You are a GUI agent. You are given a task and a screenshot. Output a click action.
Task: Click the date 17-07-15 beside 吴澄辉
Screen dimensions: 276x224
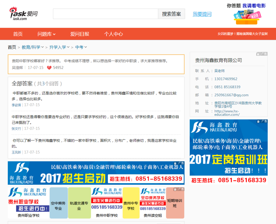[36, 68]
